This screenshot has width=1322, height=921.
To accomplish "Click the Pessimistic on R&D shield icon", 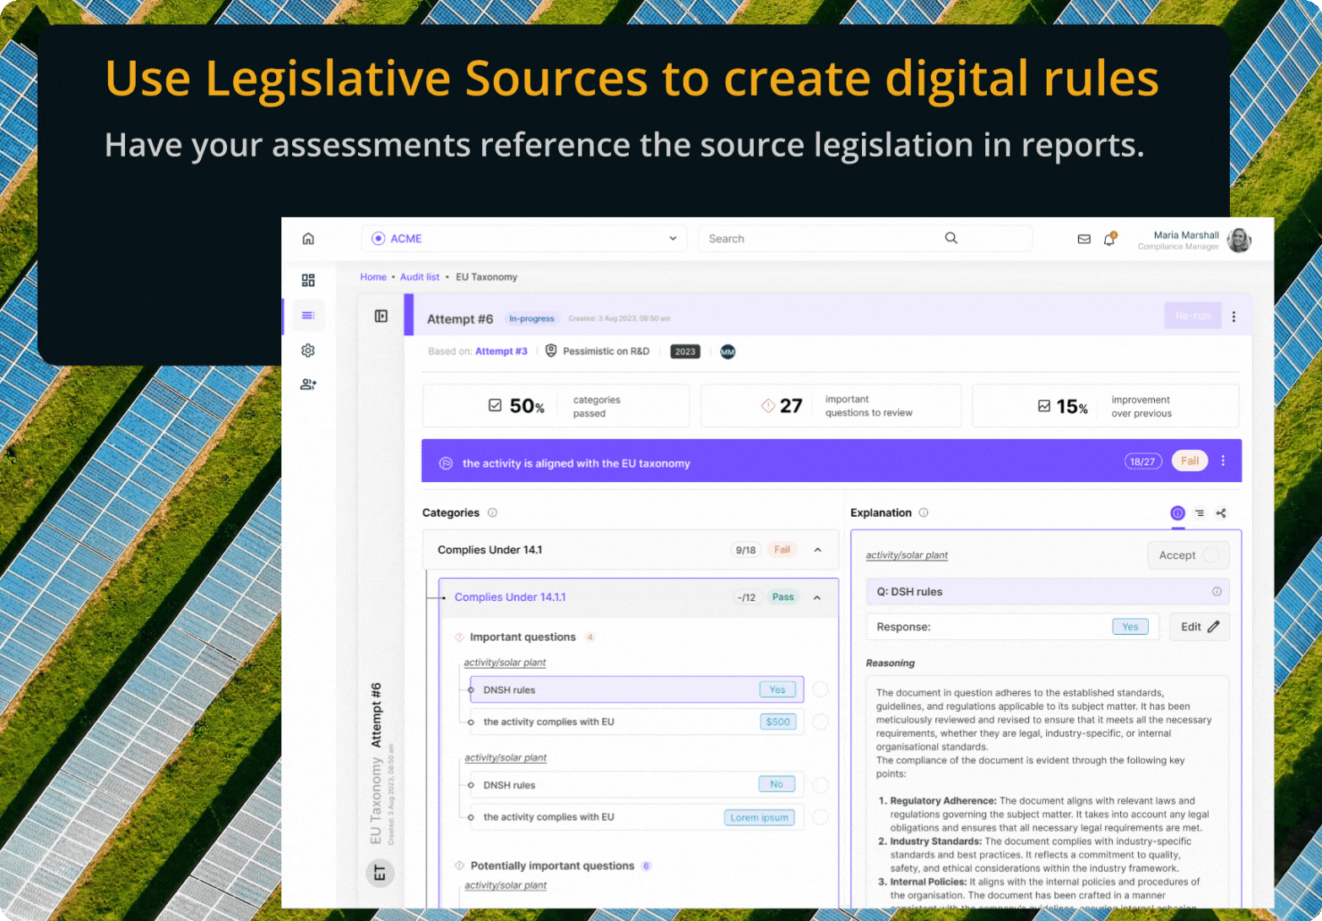I will [x=551, y=350].
